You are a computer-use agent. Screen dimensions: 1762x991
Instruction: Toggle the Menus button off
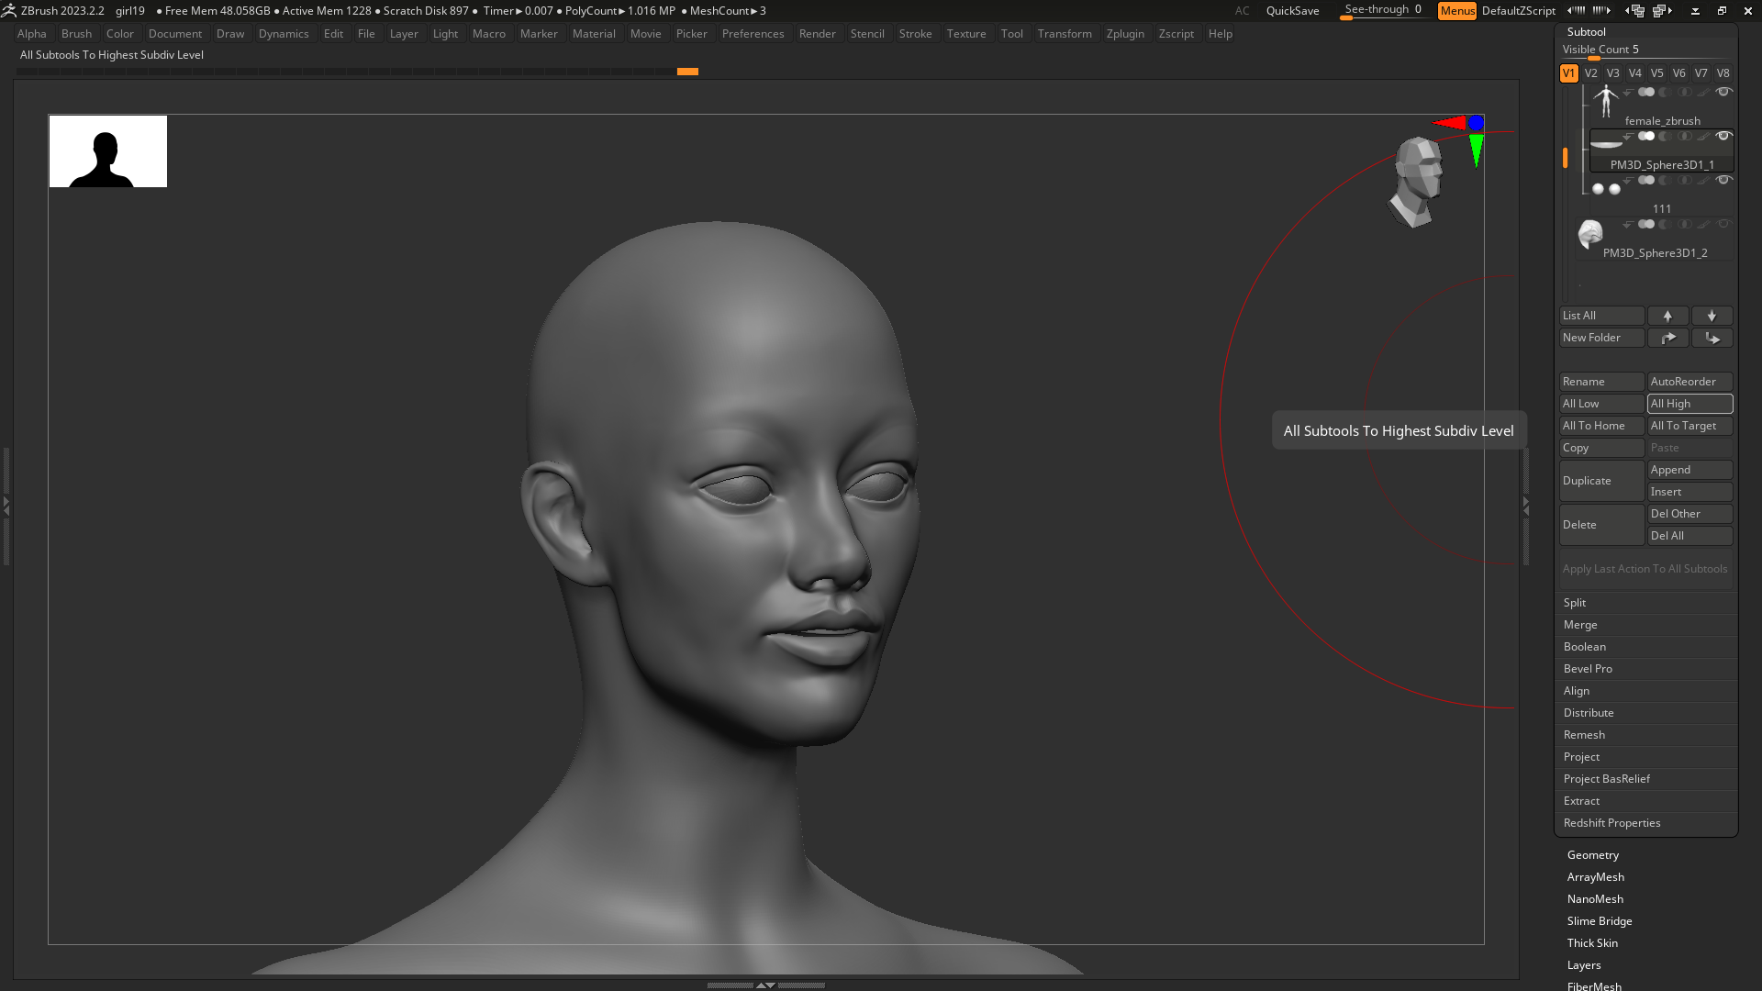pyautogui.click(x=1456, y=11)
